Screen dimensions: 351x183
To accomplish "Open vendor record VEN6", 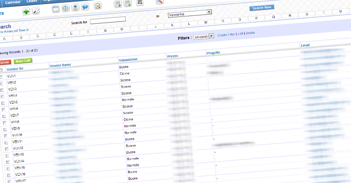I will point(14,109).
